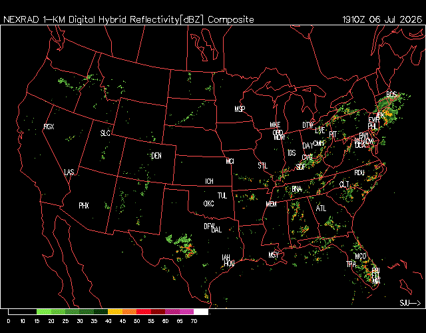Click the legend scale value 25
Screen dimensions: 426x333
point(65,321)
